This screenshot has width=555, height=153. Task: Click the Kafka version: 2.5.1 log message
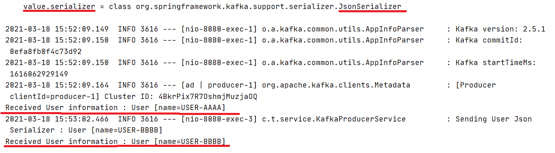[x=500, y=29]
